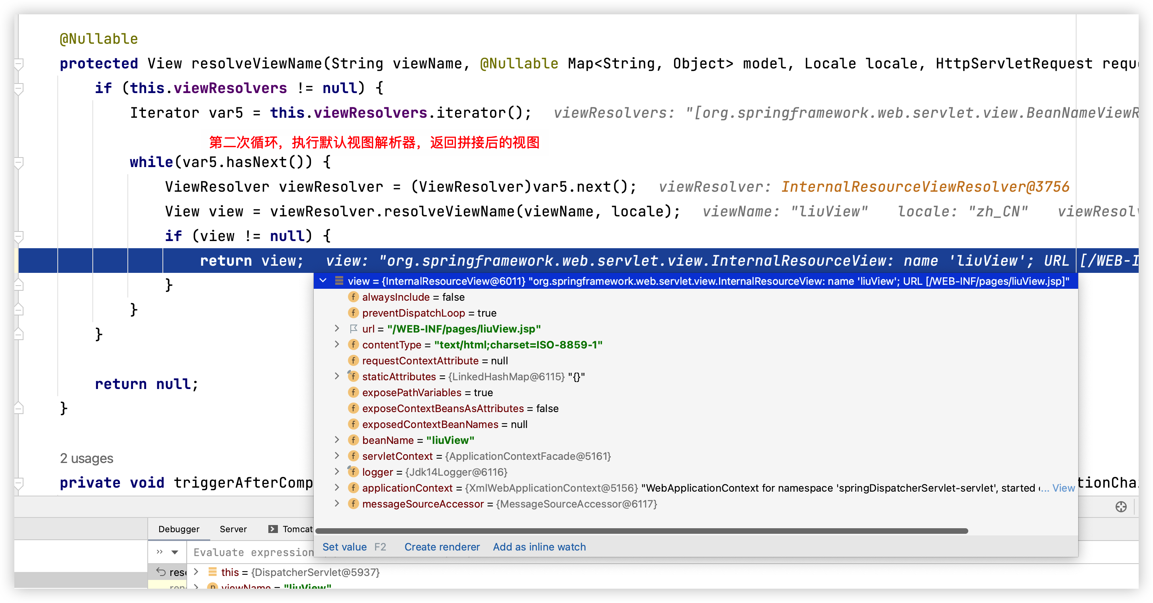Expand the logger Jdk14Logger node

click(336, 471)
